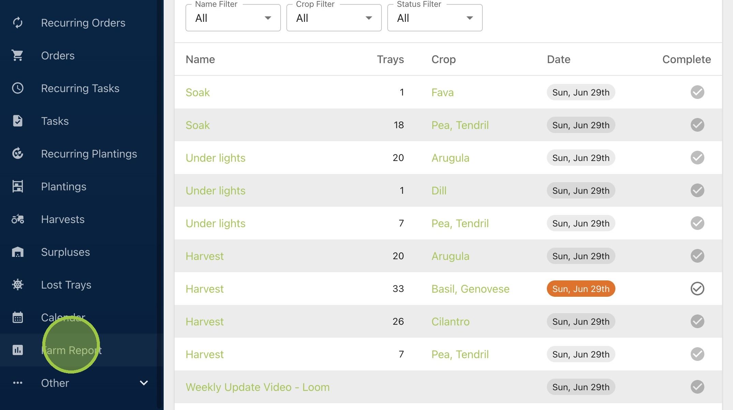Open the Crop Filter dropdown

coord(334,18)
